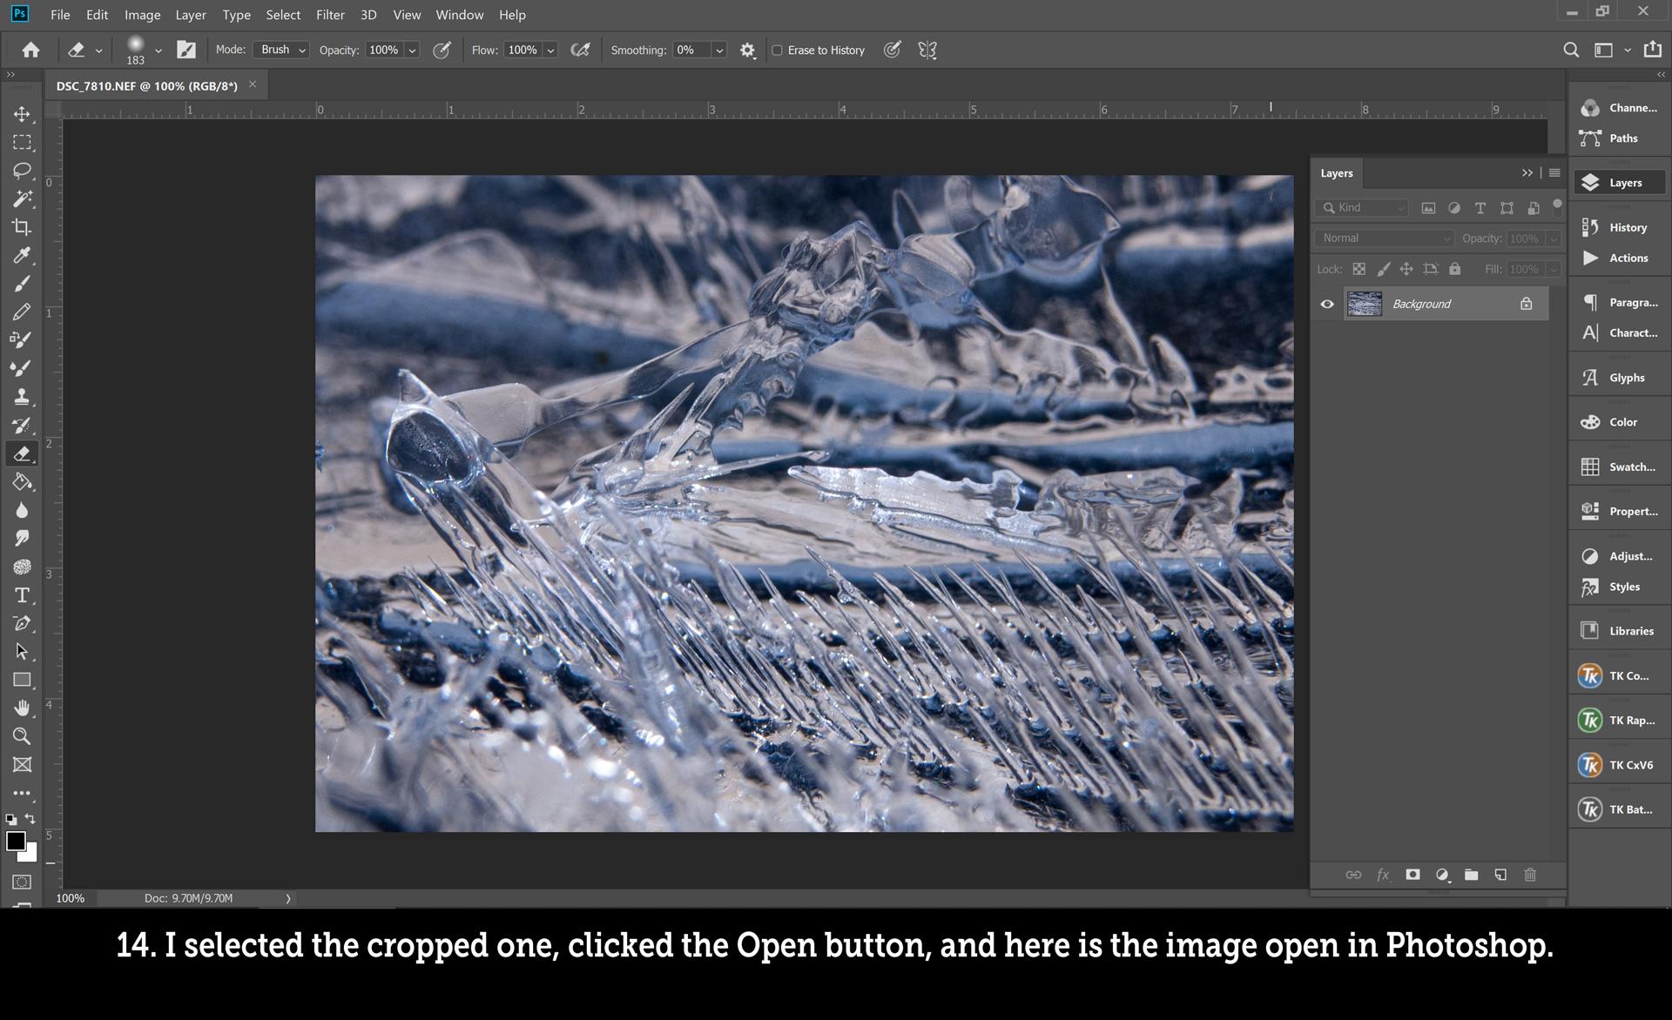The width and height of the screenshot is (1672, 1020).
Task: Expand the Smoothing percentage dropdown
Action: [x=719, y=50]
